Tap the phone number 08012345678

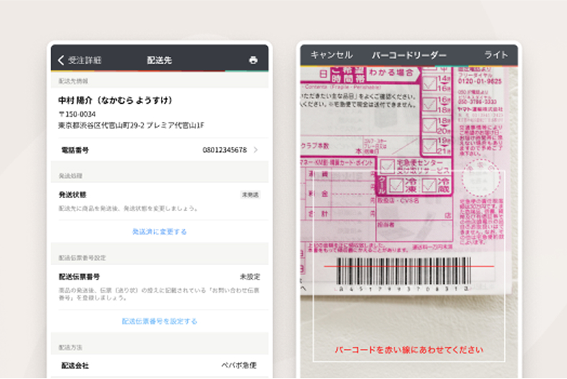click(x=224, y=150)
